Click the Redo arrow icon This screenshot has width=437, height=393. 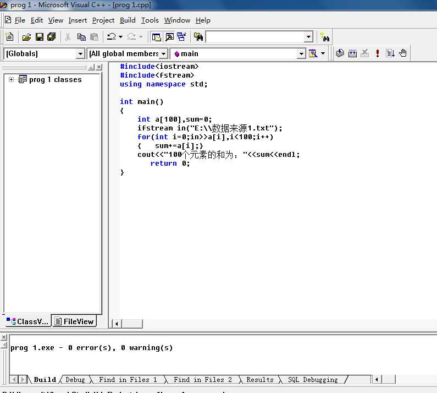tap(131, 36)
